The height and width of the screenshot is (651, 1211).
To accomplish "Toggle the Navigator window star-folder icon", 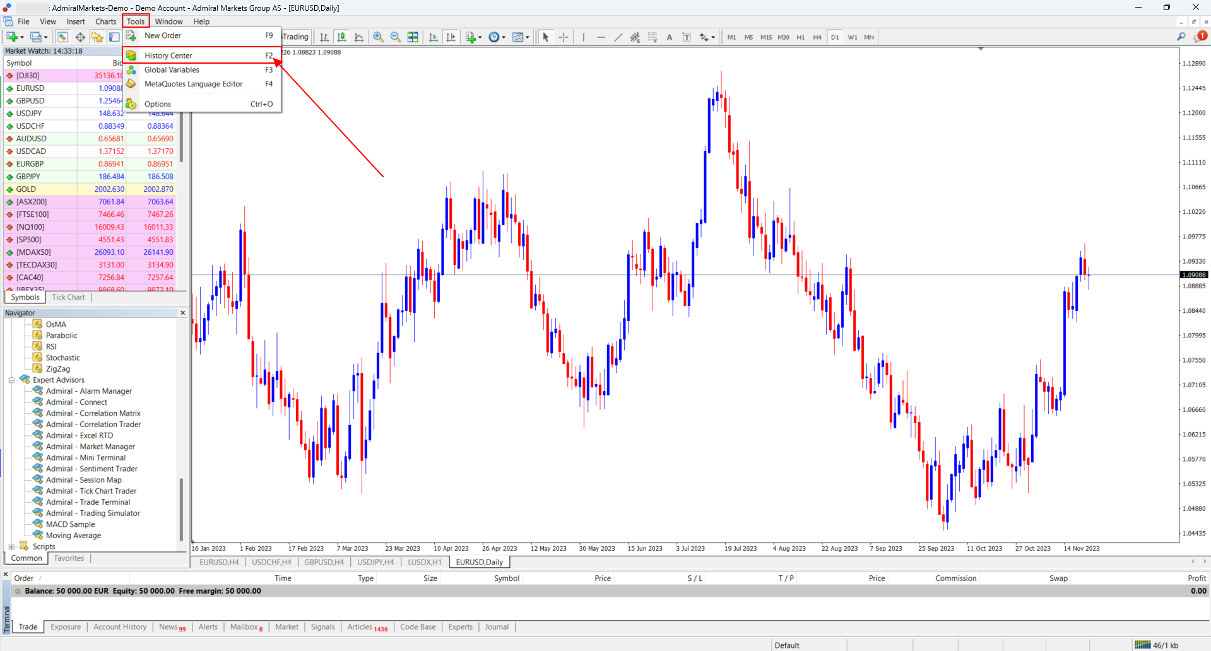I will click(97, 37).
